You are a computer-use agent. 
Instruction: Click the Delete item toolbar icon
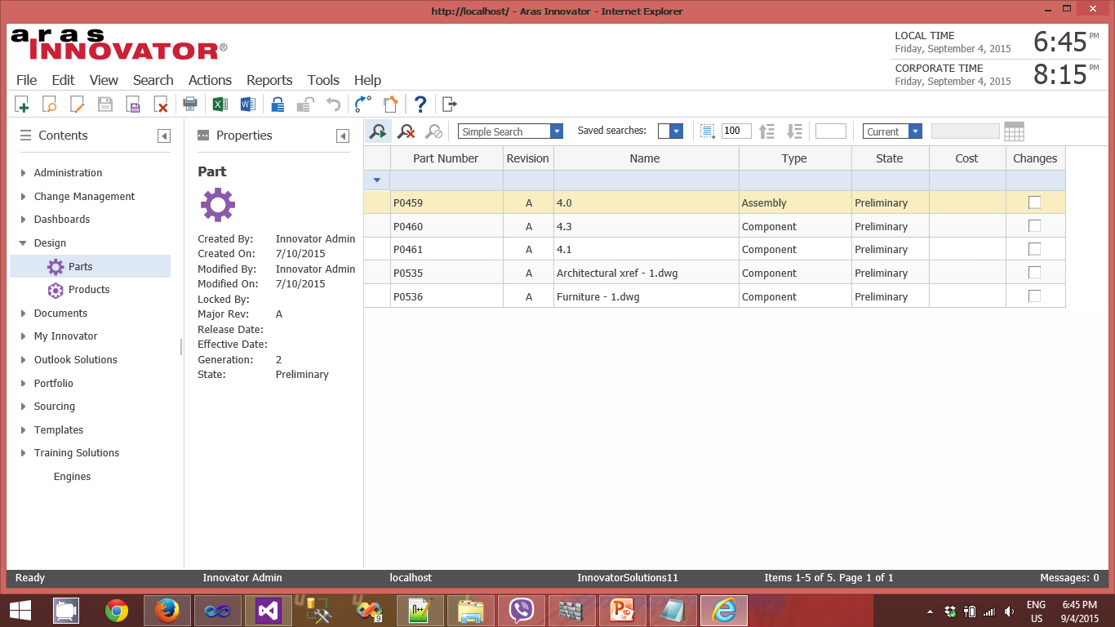pos(161,104)
